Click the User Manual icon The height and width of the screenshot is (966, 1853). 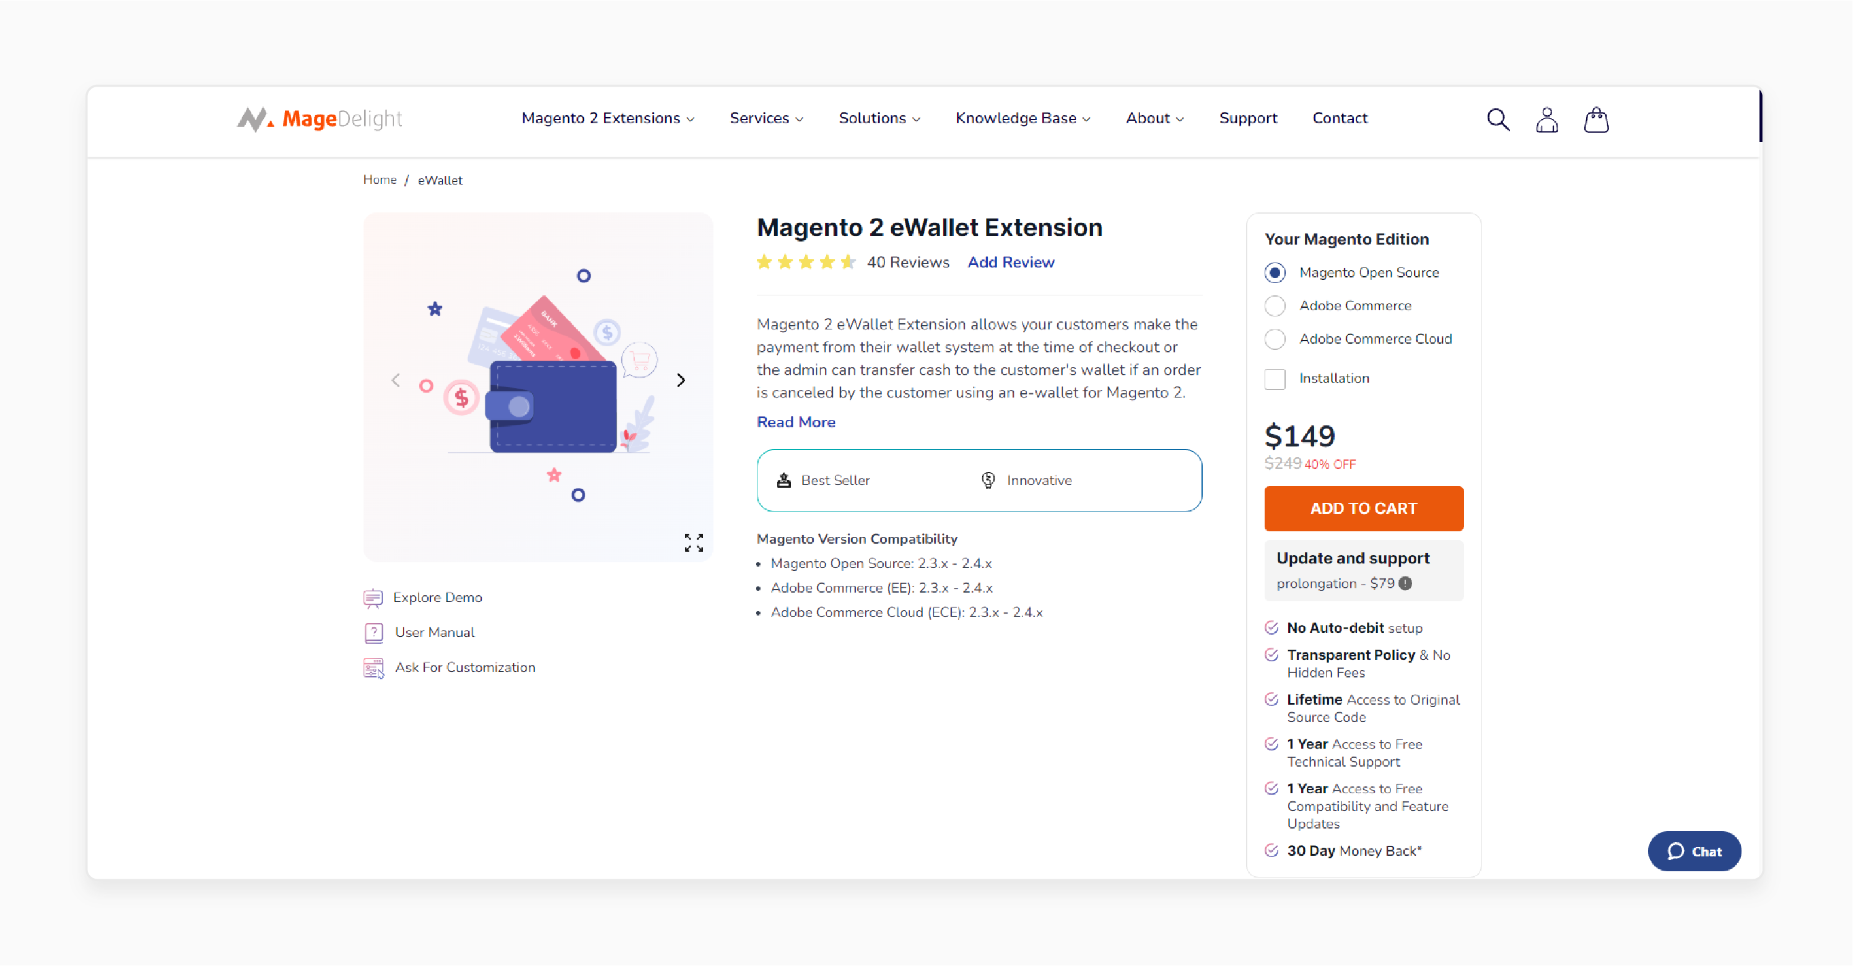[x=373, y=633]
